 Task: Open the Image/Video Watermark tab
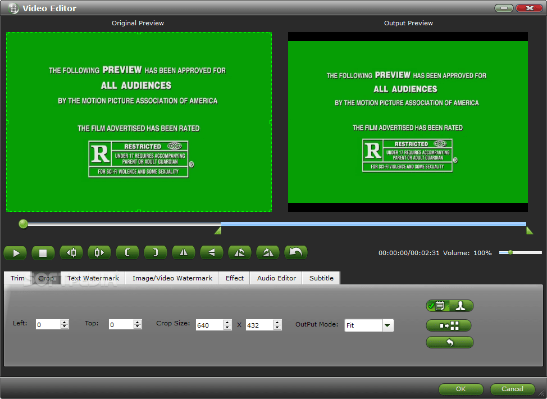pos(172,278)
